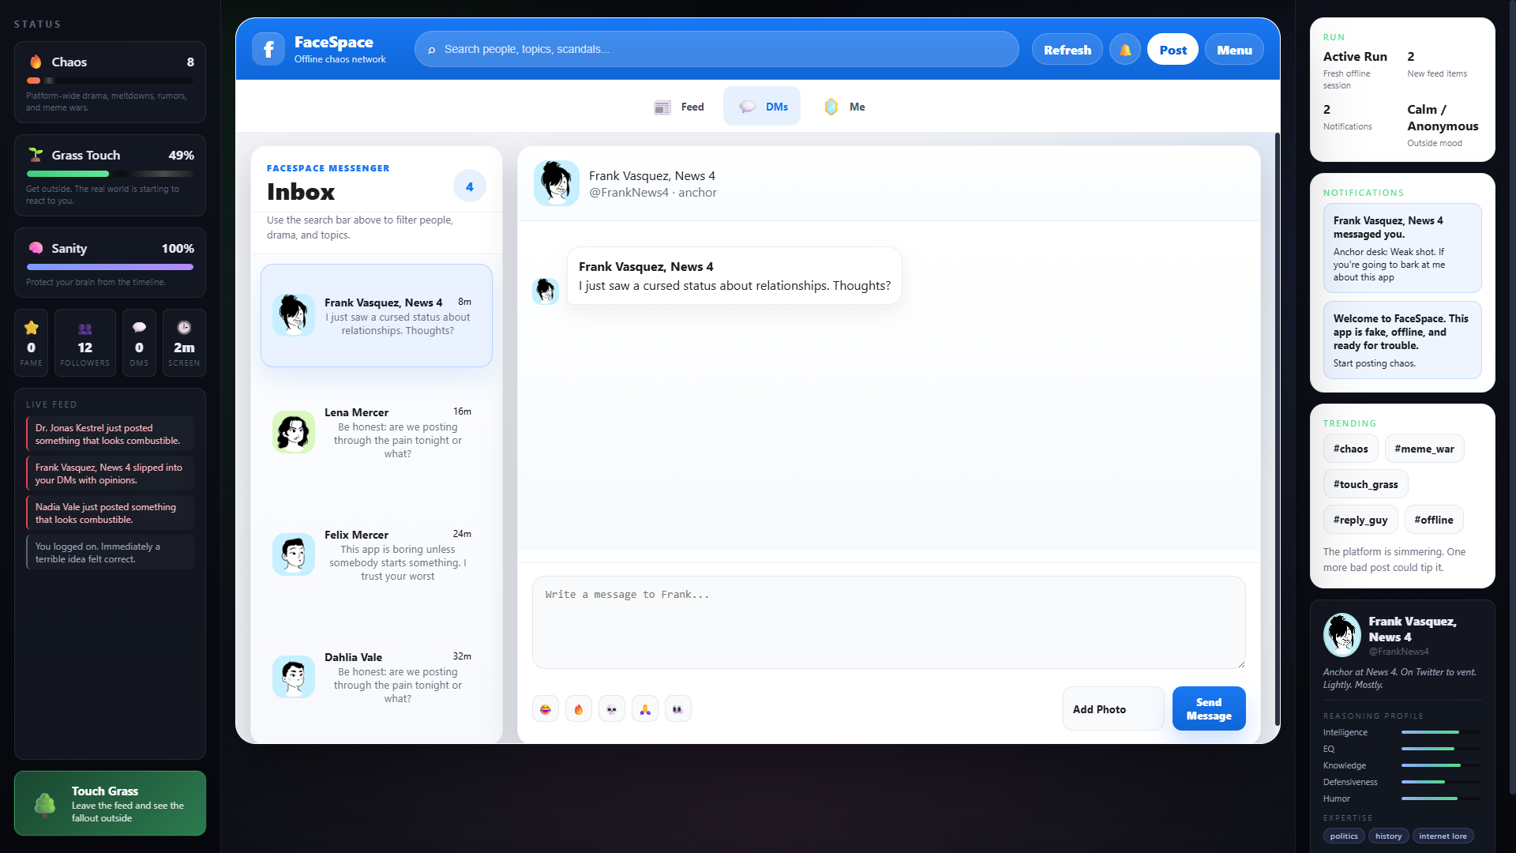The width and height of the screenshot is (1516, 853).
Task: Open #reply_guy trending tag
Action: 1360,520
